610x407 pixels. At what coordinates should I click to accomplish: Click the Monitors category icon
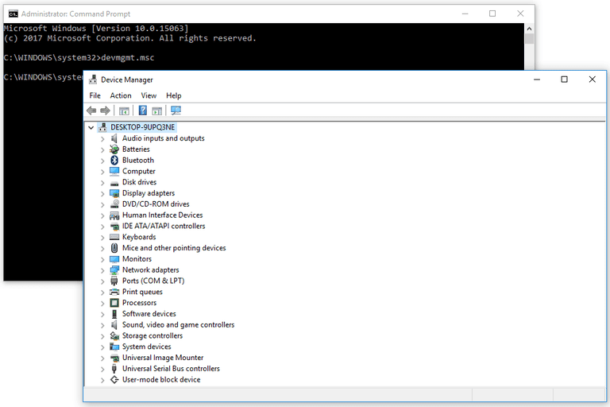pyautogui.click(x=114, y=259)
